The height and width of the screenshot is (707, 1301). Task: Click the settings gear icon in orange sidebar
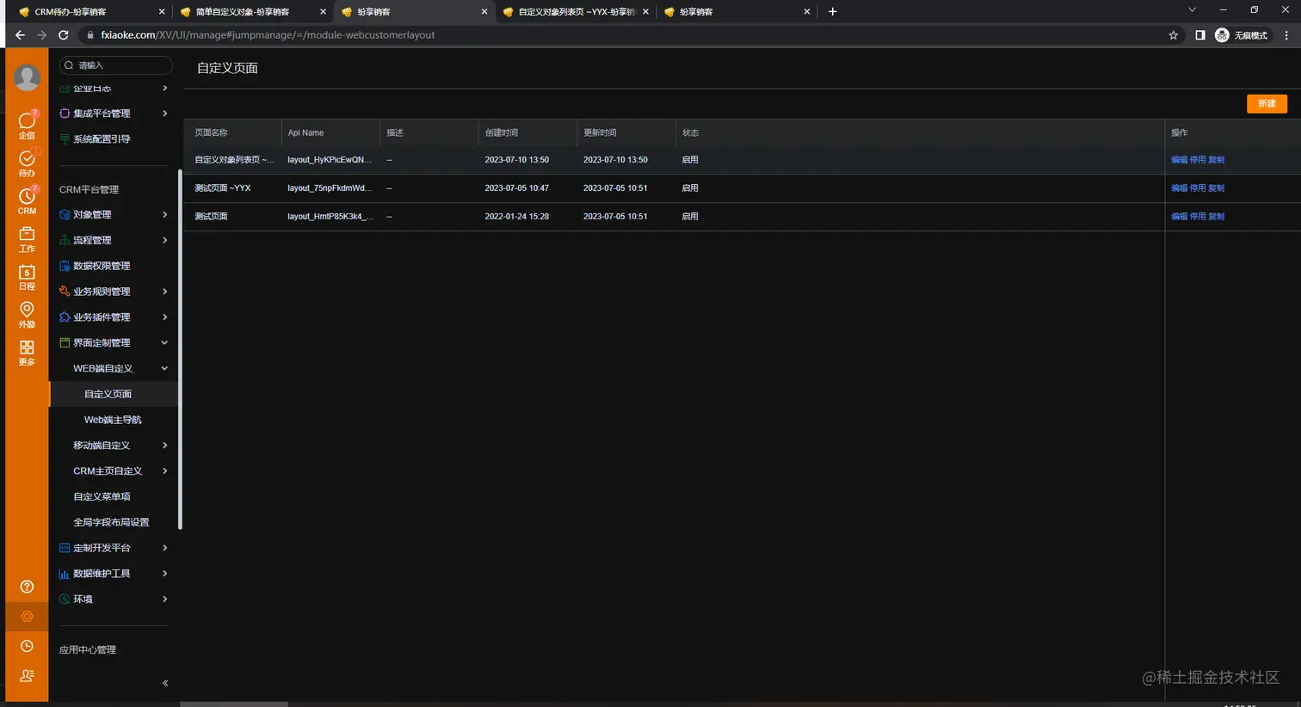(x=27, y=617)
